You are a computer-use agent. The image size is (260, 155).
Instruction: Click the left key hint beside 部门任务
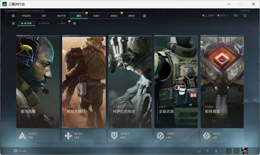[13, 23]
